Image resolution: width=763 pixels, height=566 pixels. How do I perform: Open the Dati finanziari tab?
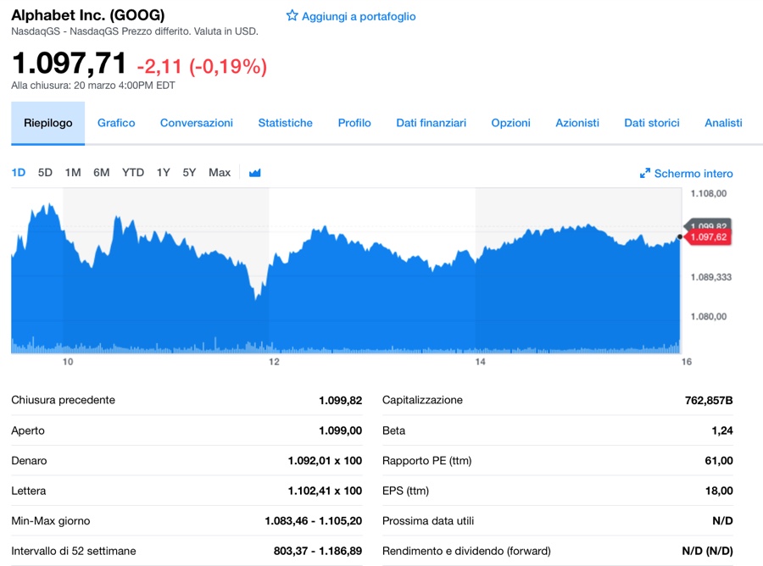pos(432,123)
